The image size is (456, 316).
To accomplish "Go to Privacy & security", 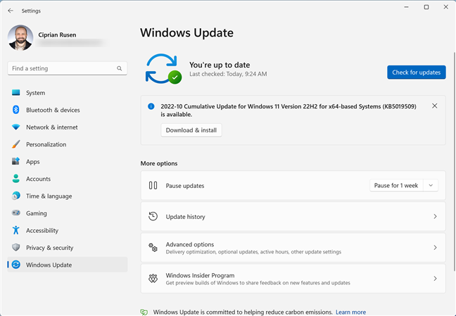I will coord(67,247).
